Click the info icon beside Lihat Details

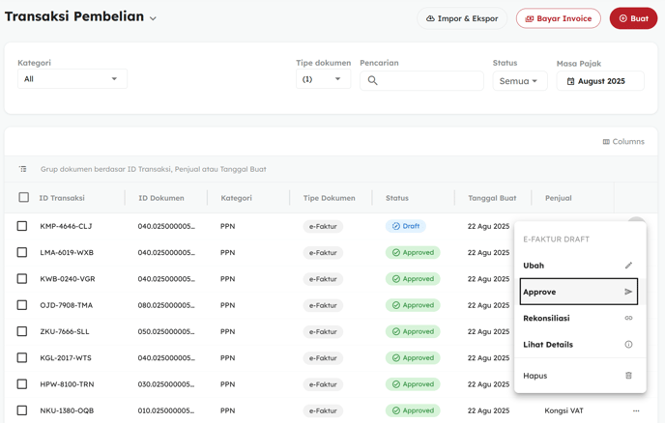pyautogui.click(x=628, y=344)
